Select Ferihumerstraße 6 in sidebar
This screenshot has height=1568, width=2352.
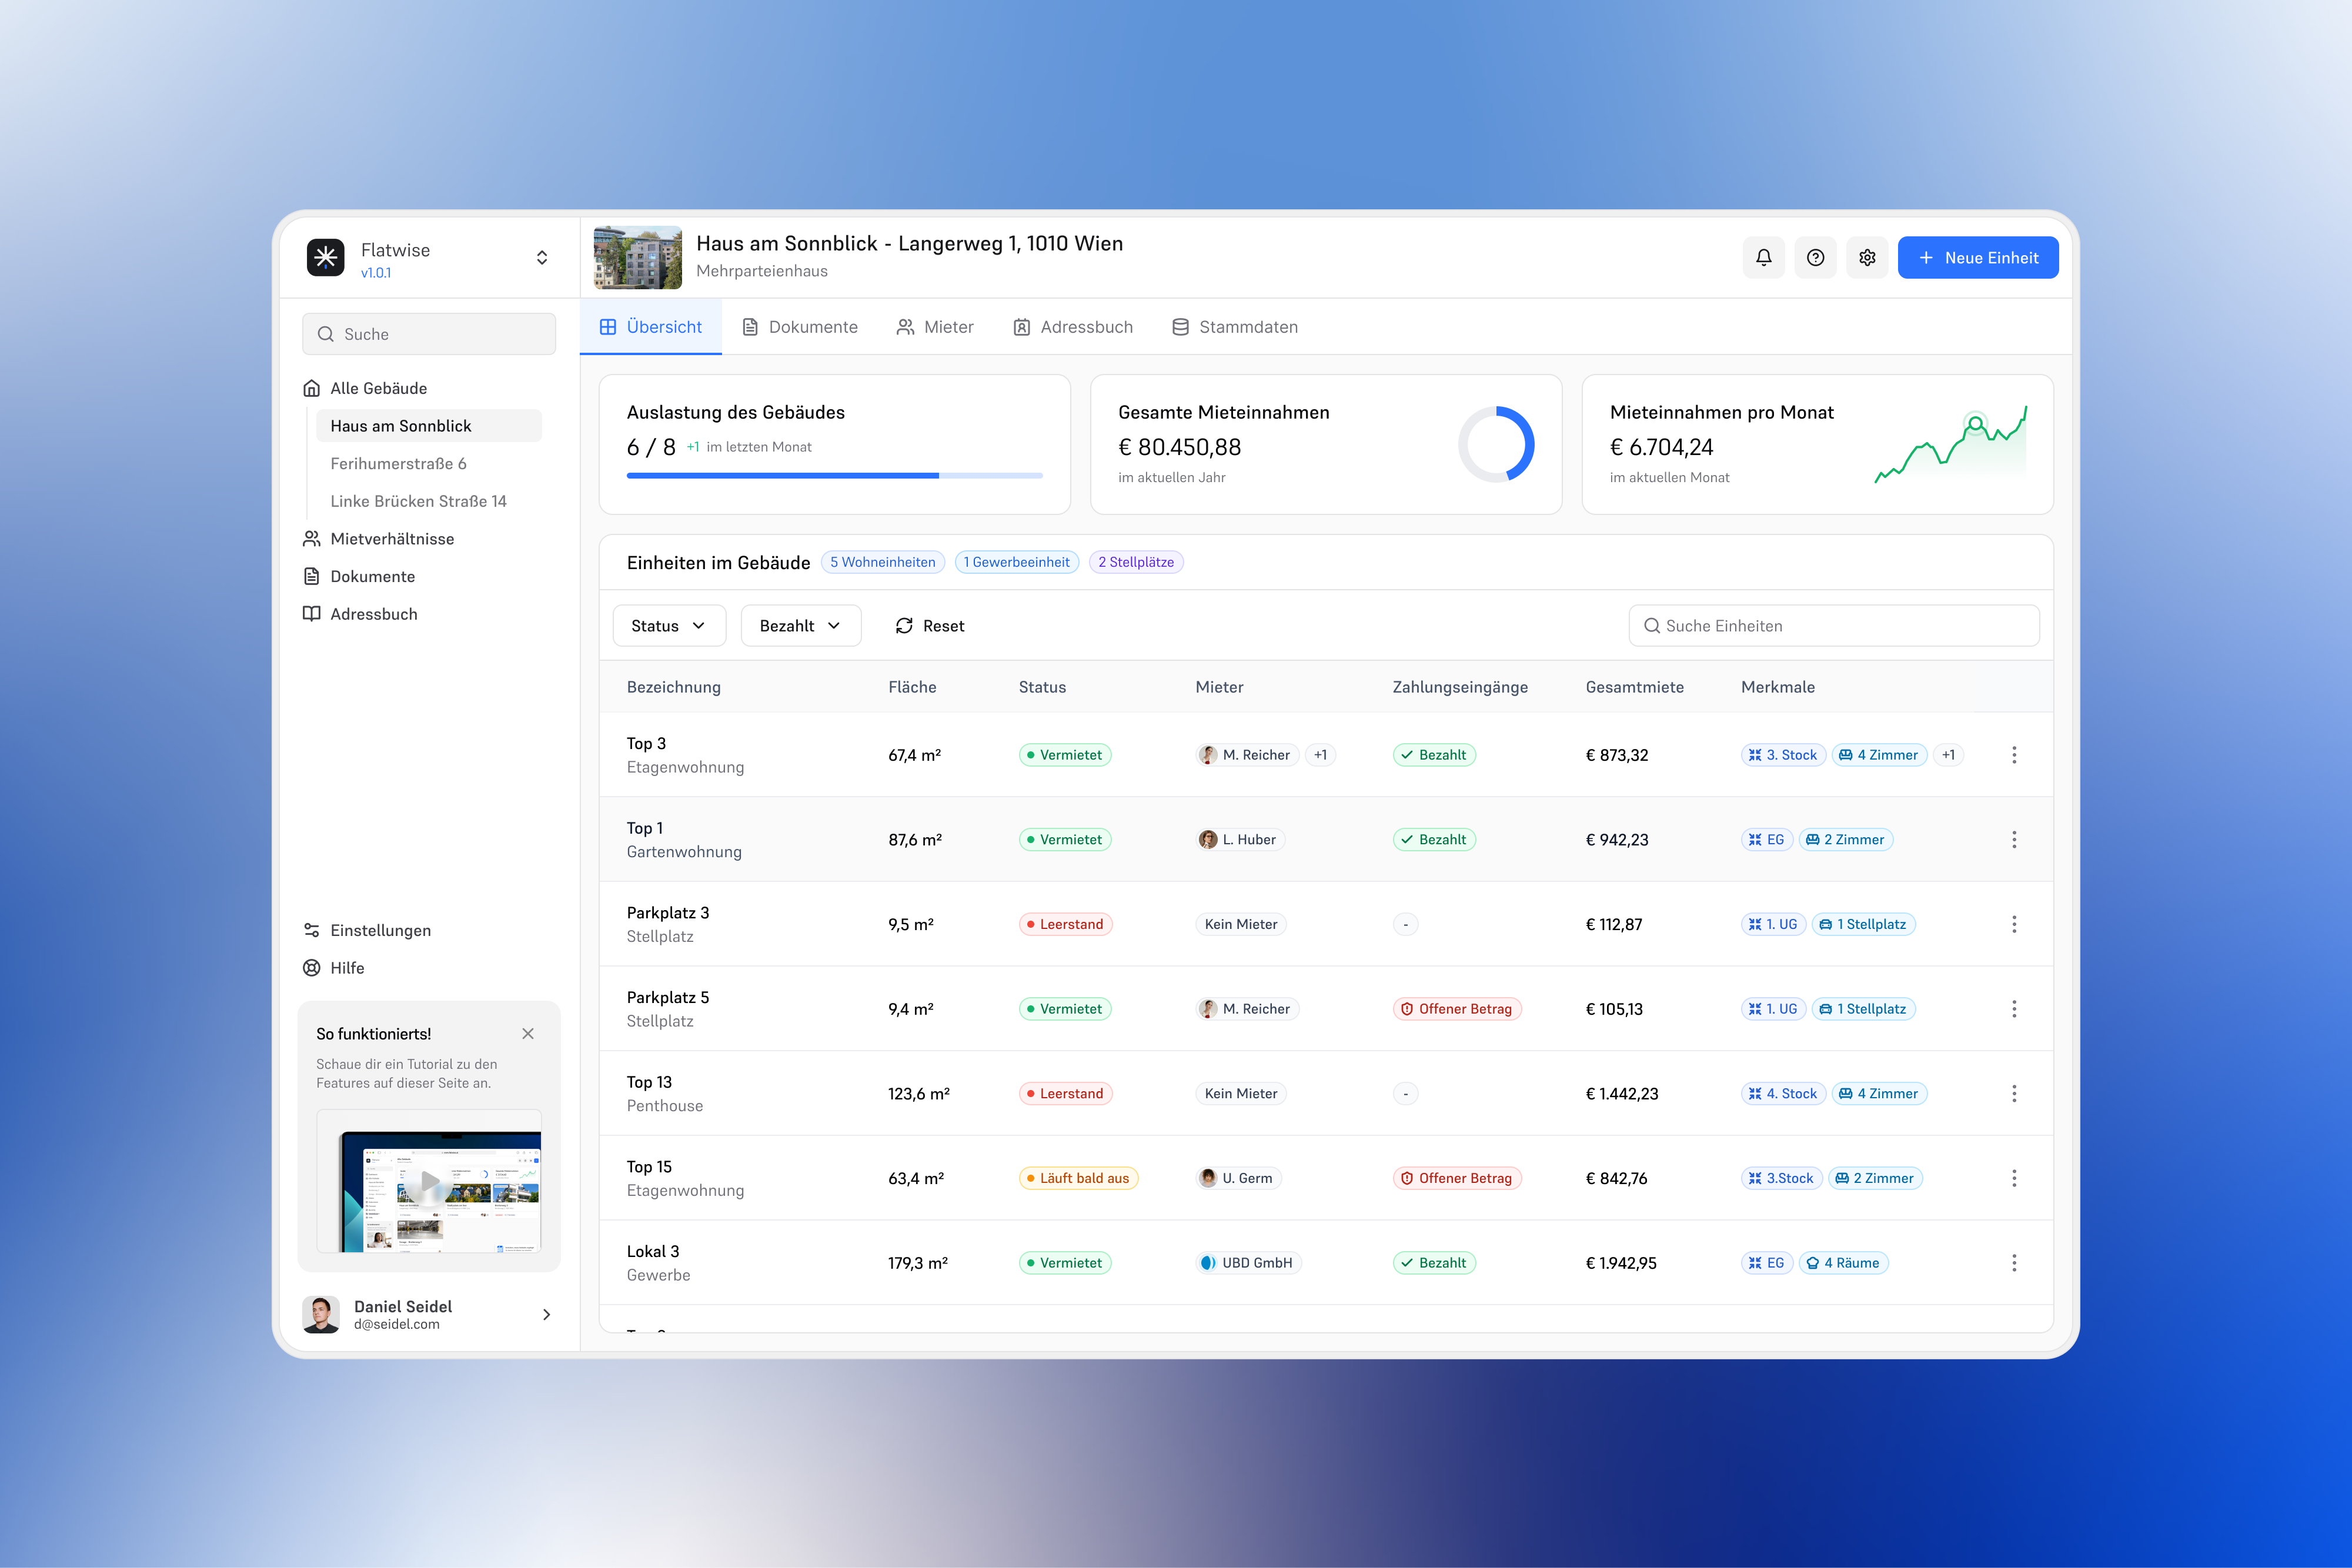398,464
